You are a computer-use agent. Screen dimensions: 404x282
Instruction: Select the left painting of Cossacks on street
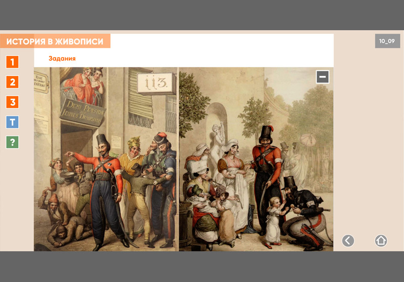coord(106,159)
